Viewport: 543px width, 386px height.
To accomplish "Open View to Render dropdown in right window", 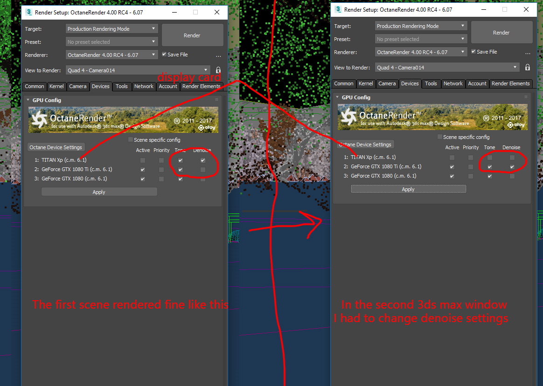I will pos(447,68).
